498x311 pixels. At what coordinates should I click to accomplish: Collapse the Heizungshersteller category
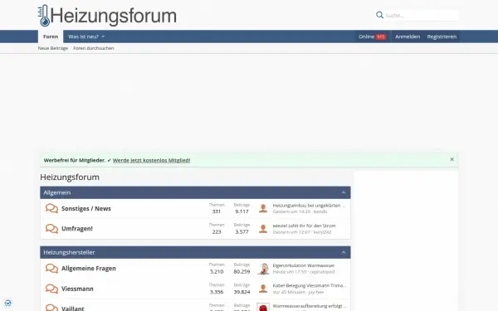(344, 252)
